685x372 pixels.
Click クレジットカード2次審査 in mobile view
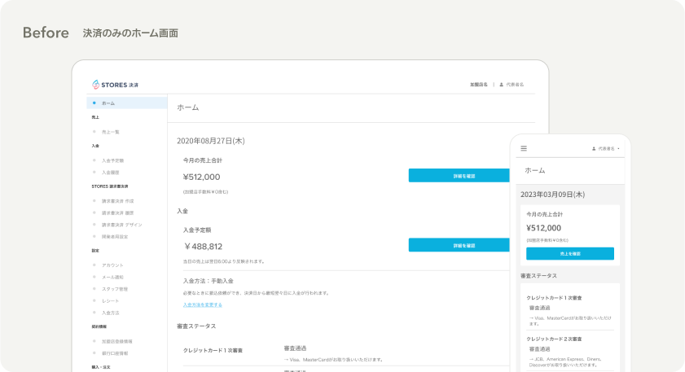[554, 339]
